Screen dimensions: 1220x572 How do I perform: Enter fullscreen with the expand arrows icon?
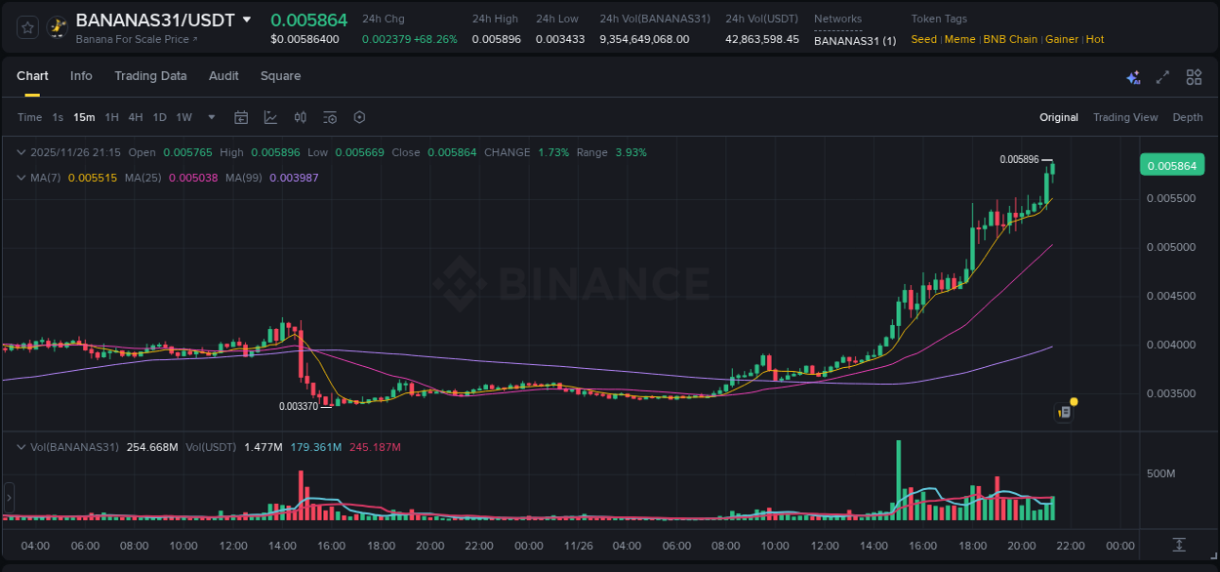1161,76
